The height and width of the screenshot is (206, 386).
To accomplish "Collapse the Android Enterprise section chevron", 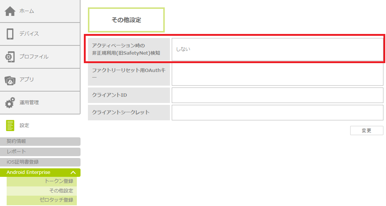I will (x=73, y=172).
